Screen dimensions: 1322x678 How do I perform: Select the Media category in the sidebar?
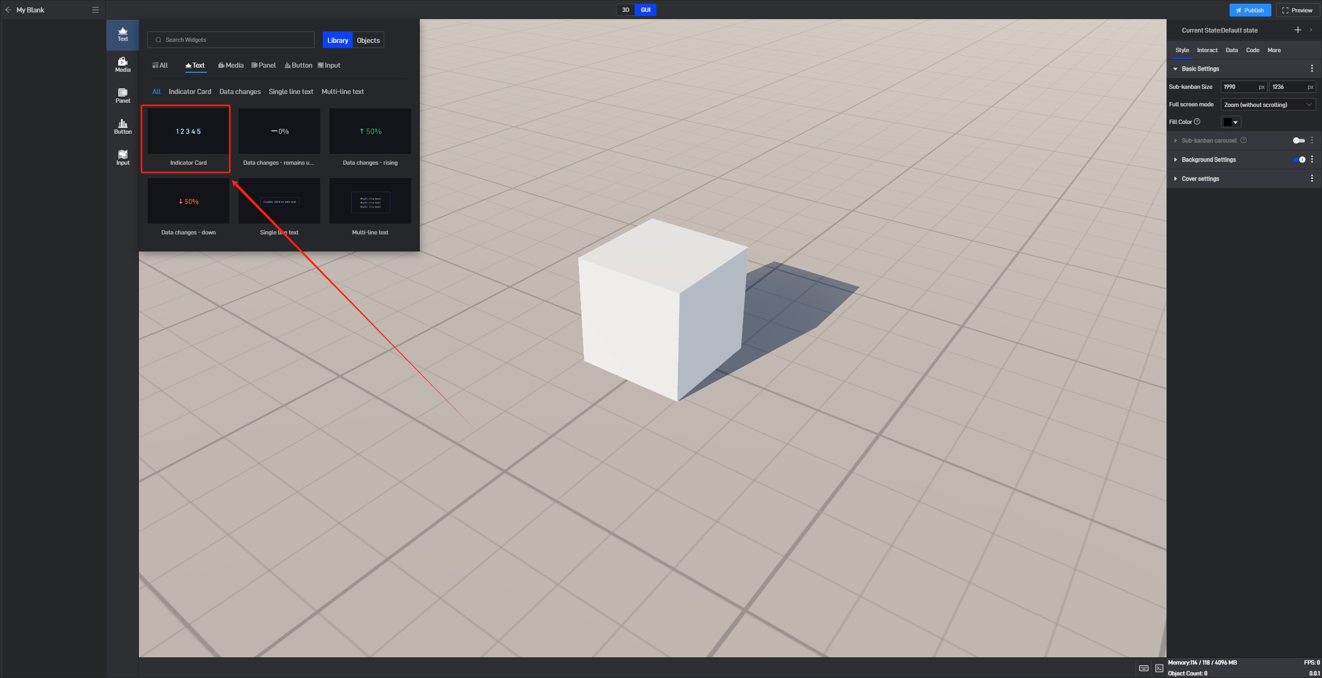122,66
